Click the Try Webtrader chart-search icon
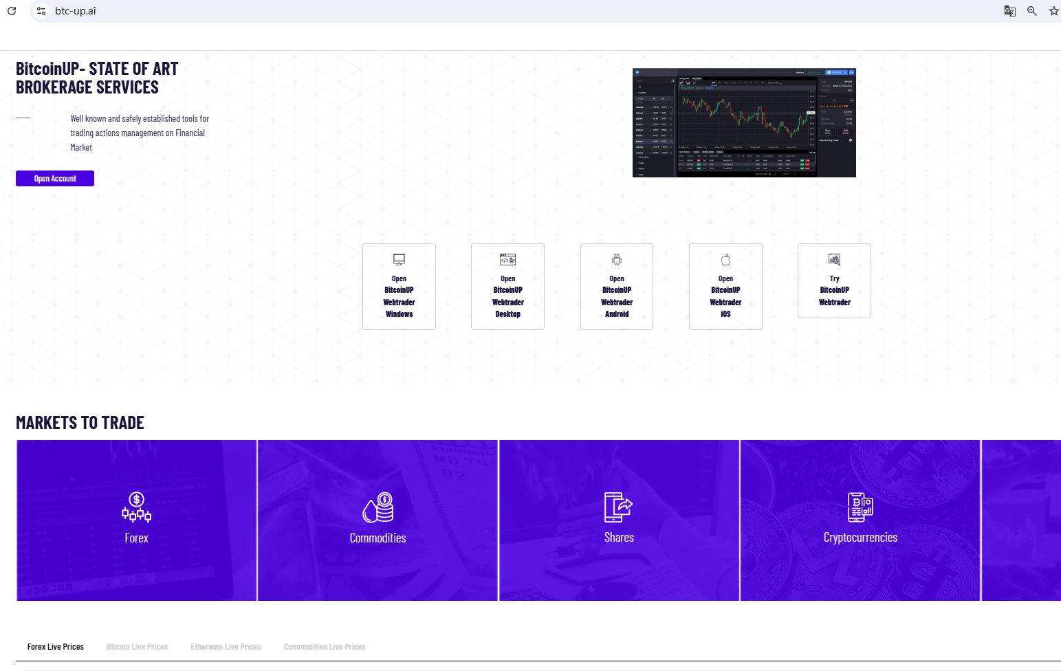The image size is (1061, 671). pyautogui.click(x=834, y=259)
